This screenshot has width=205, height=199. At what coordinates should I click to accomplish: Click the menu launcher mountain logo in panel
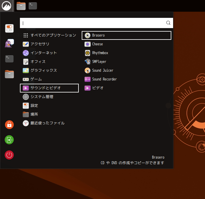6,6
